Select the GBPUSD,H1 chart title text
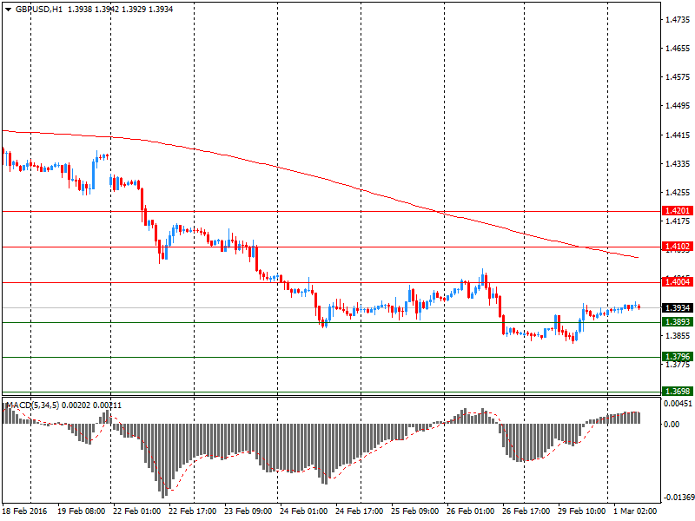695x521 pixels. tap(39, 10)
